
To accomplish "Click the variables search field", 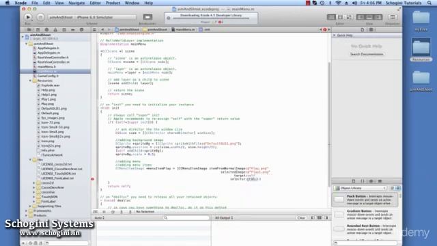I will click(x=186, y=218).
